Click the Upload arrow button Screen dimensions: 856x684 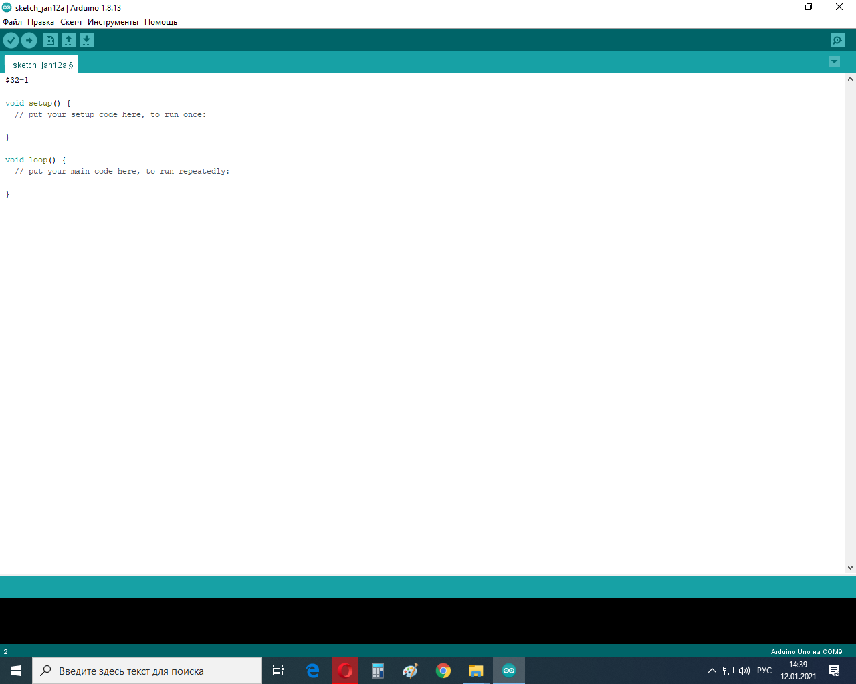[29, 41]
